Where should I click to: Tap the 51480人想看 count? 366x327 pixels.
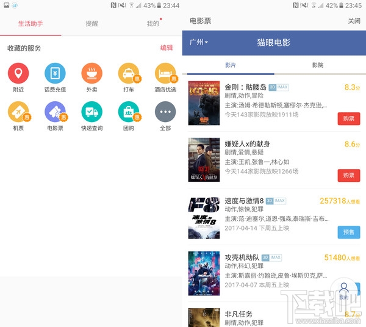point(342,257)
